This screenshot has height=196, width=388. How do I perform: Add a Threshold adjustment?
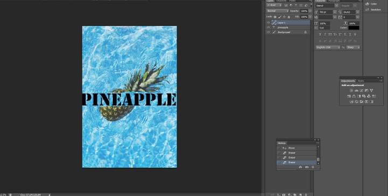coord(361,101)
